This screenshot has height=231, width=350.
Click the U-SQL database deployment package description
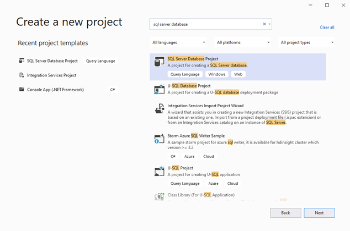click(x=223, y=92)
